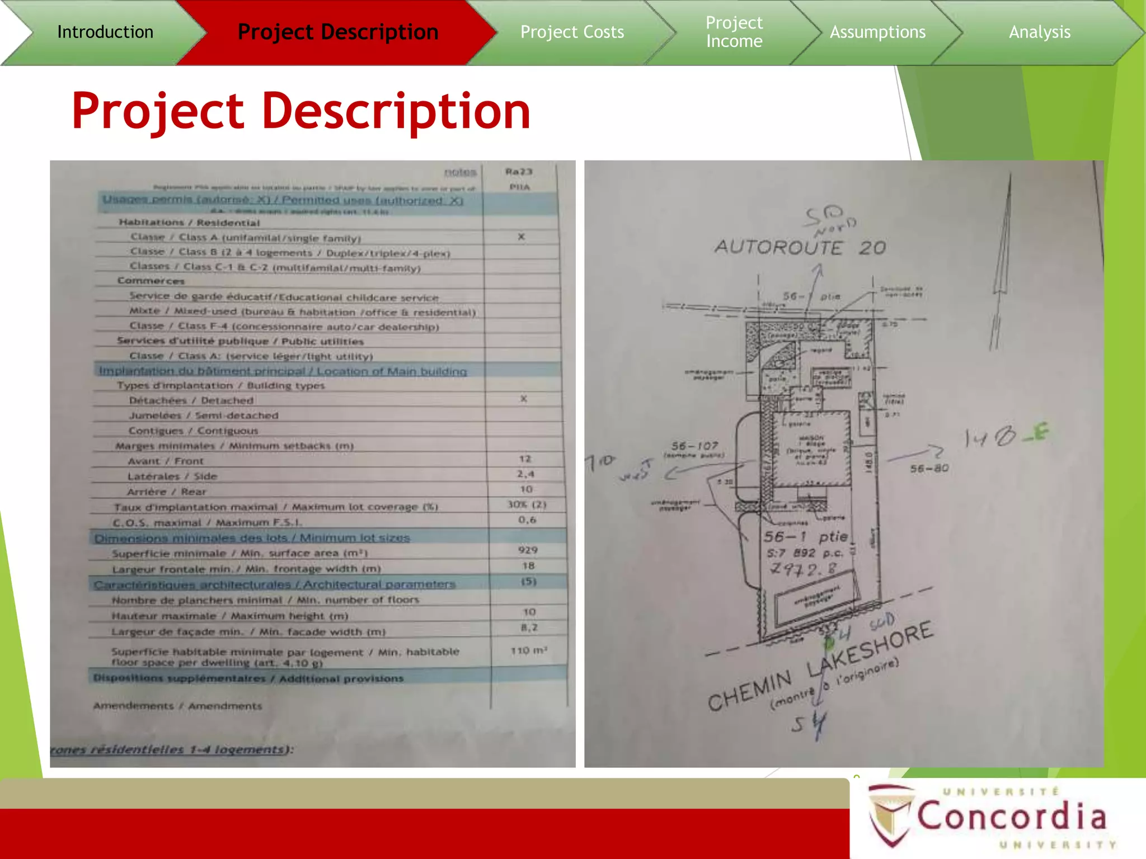
Task: Go to the Project Costs section
Action: 572,32
